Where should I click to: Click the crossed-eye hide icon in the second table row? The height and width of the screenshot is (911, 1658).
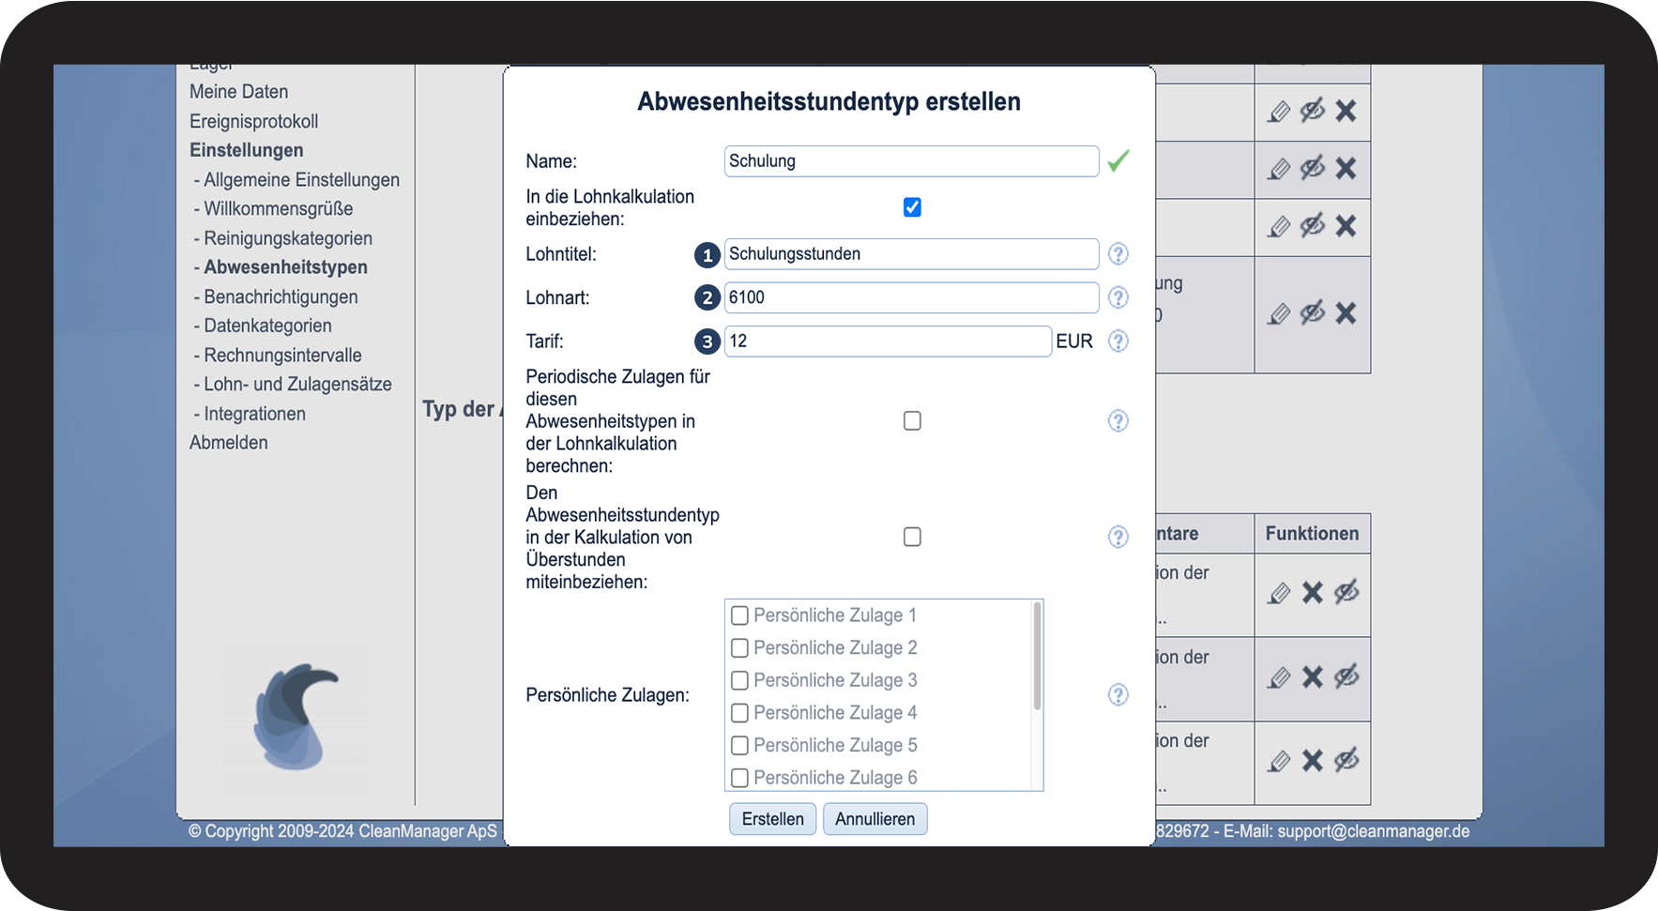[1312, 169]
